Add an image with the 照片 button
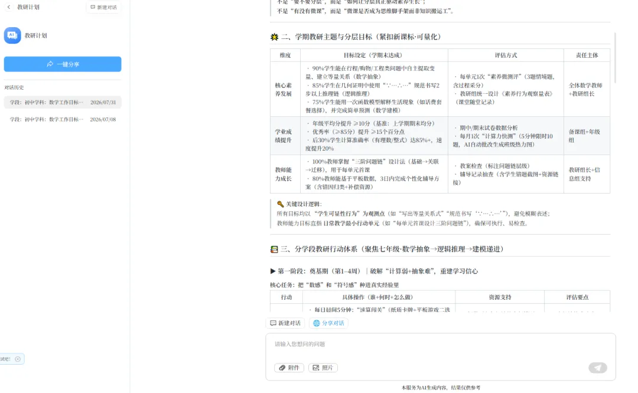Screen dimensions: 638x393 (323, 368)
